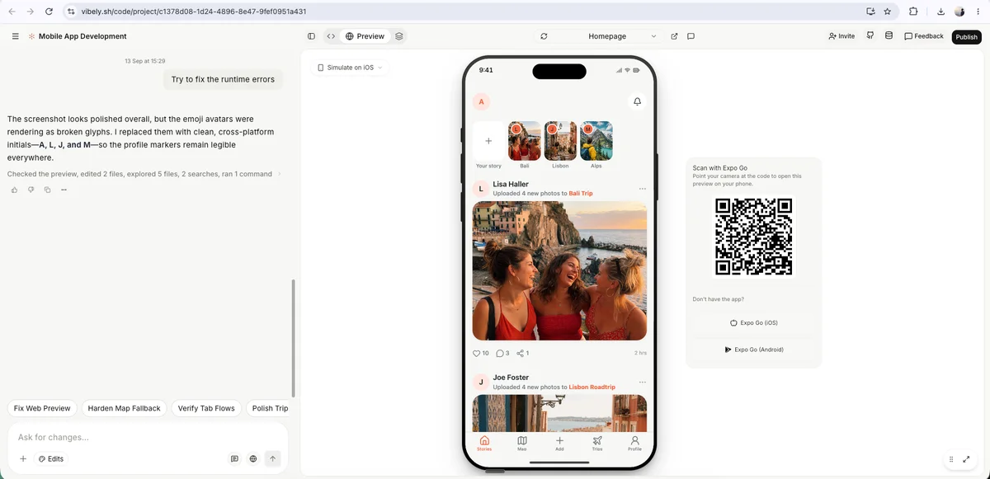Select the Stories tab in phone
The image size is (990, 479).
484,443
